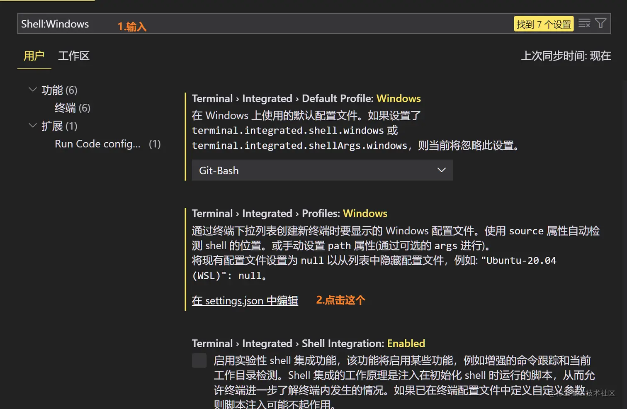Select 扩展 (1) in the settings tree
Screen dimensions: 627x409
tap(59, 126)
